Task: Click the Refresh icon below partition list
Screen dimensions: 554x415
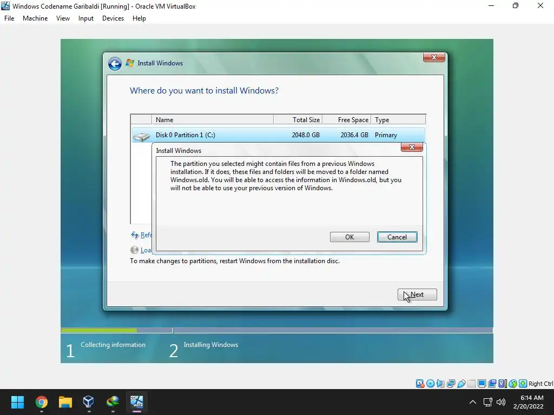Action: coord(135,235)
